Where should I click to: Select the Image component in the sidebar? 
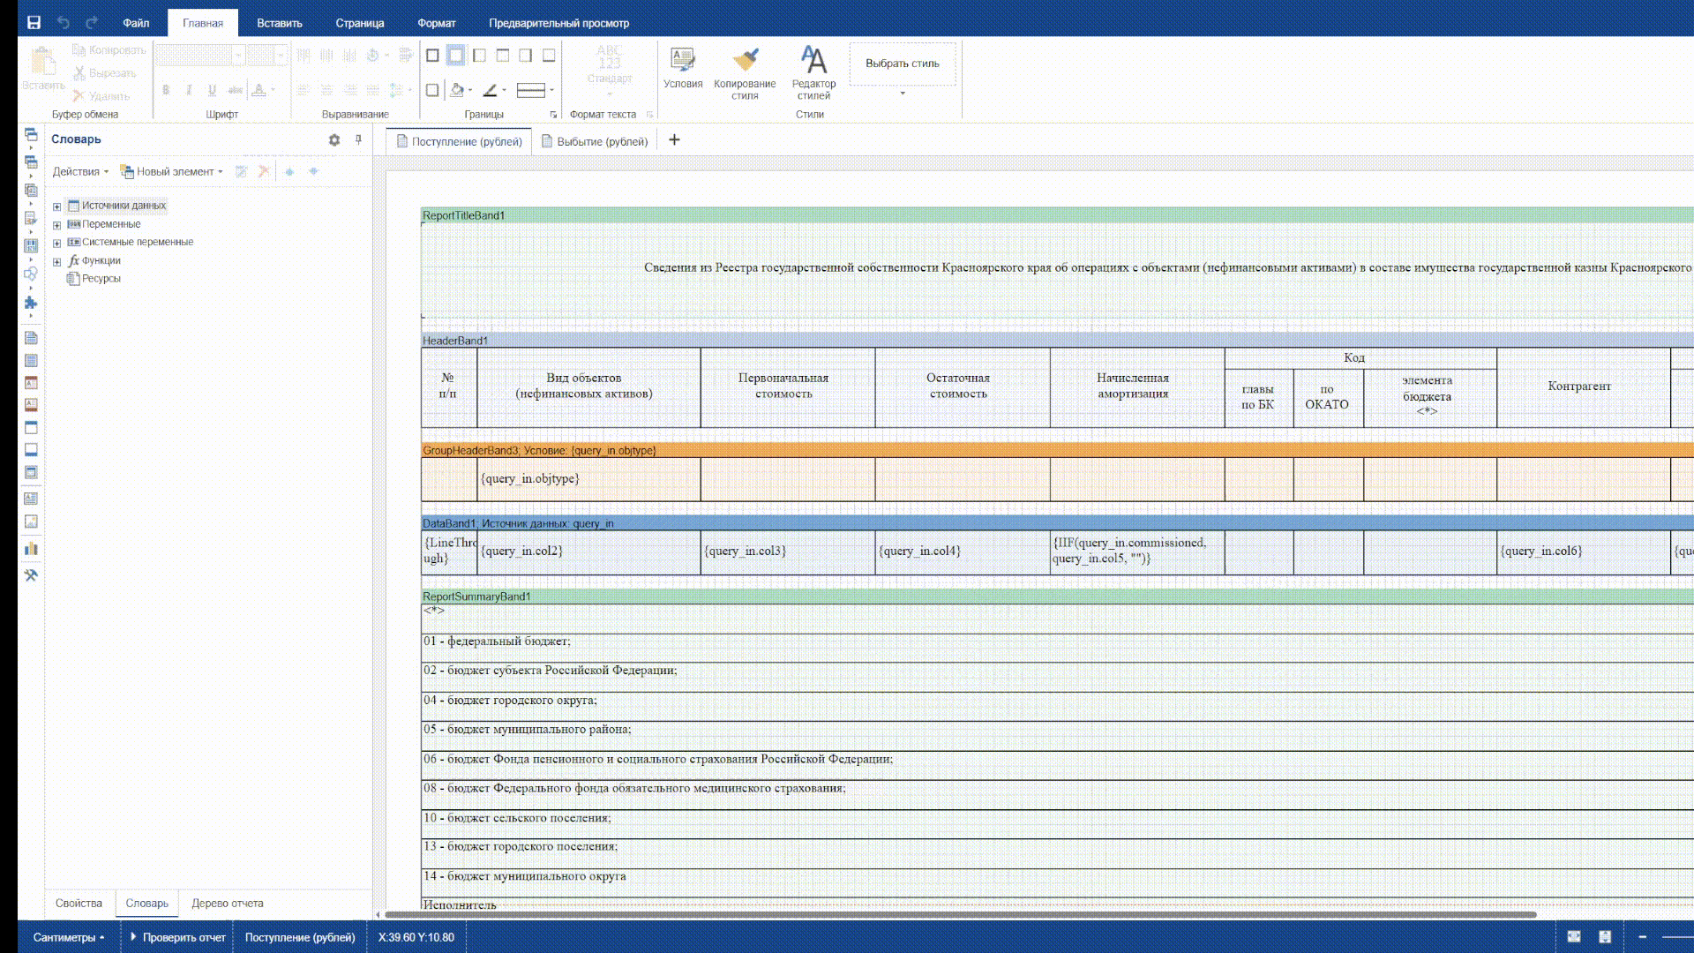31,522
